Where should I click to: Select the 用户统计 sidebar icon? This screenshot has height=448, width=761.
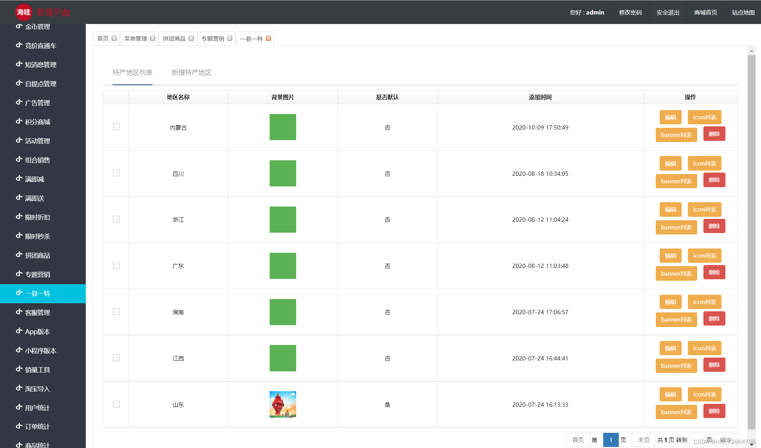click(x=19, y=407)
